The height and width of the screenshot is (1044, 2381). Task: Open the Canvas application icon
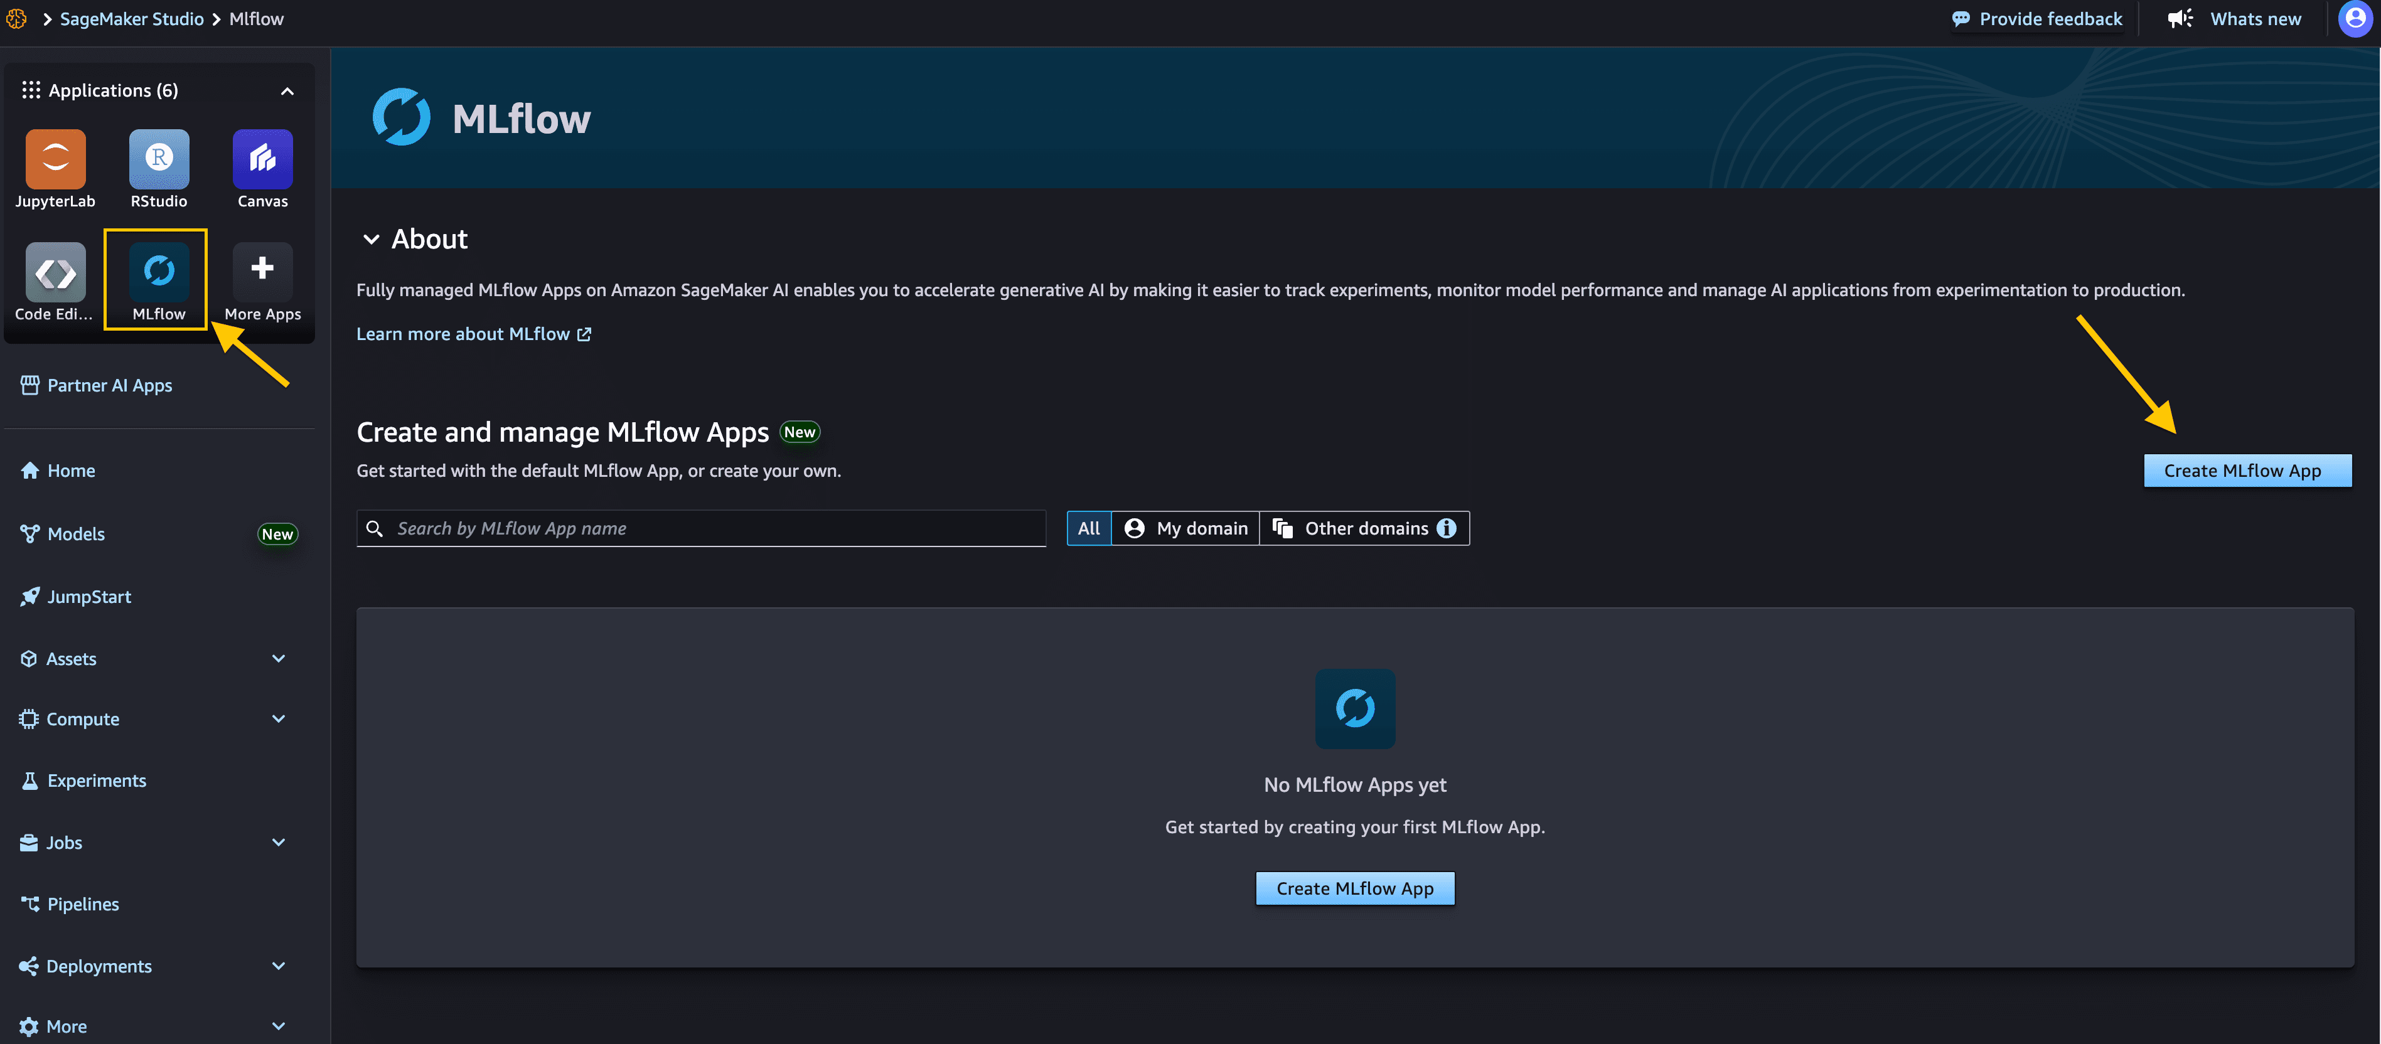[x=262, y=159]
